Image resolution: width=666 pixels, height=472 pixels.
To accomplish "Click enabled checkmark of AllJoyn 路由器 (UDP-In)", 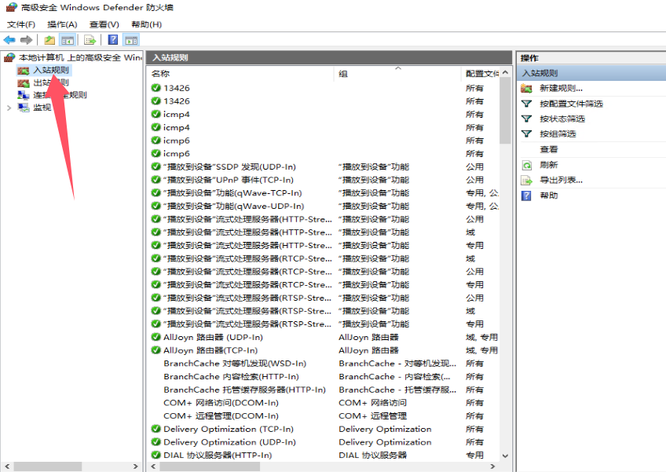I will (156, 337).
